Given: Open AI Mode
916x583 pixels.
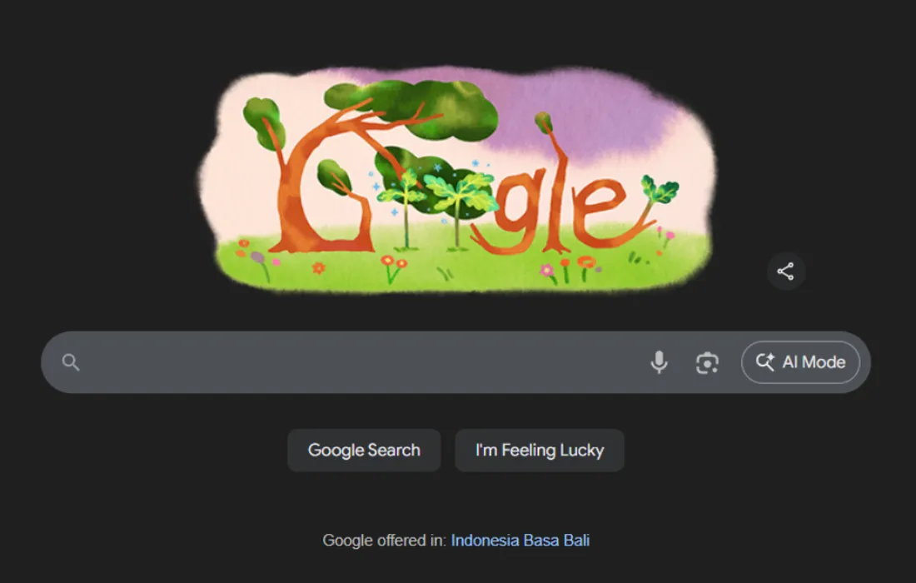Looking at the screenshot, I should (x=800, y=362).
